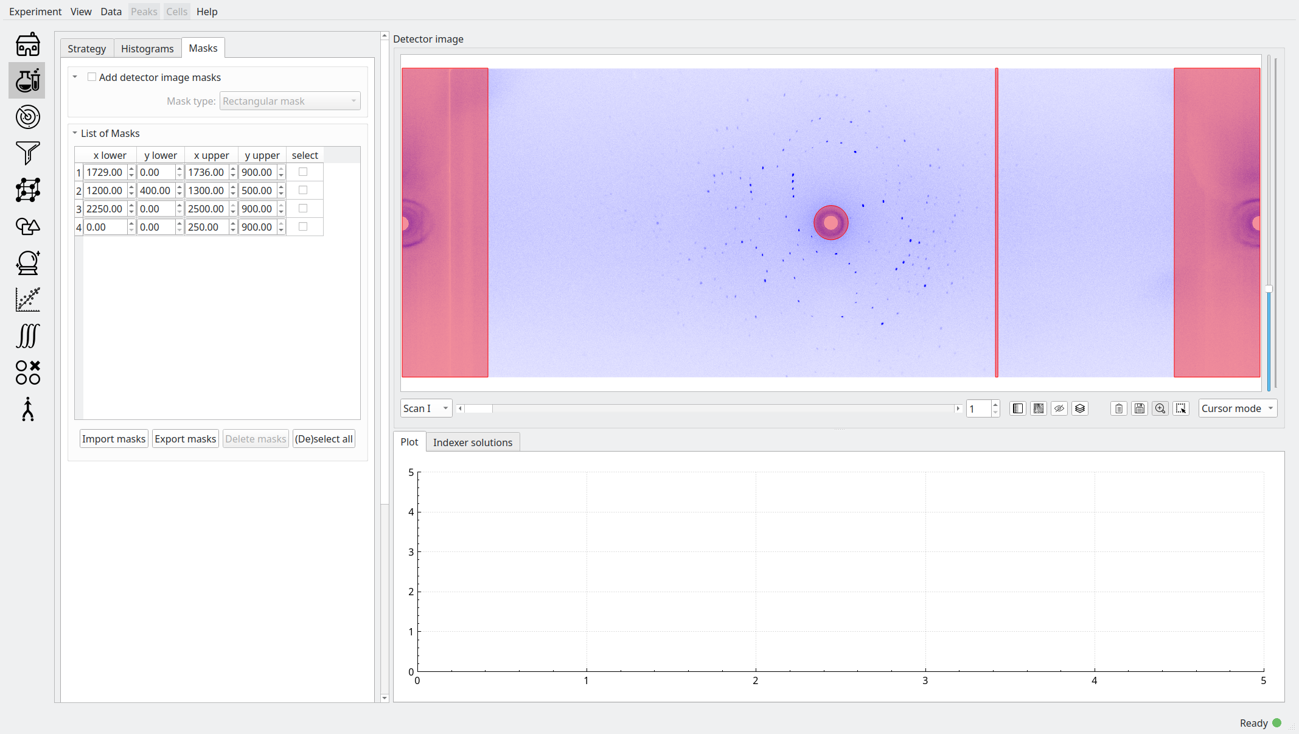
Task: Open the Indexer solutions tab
Action: coord(472,442)
